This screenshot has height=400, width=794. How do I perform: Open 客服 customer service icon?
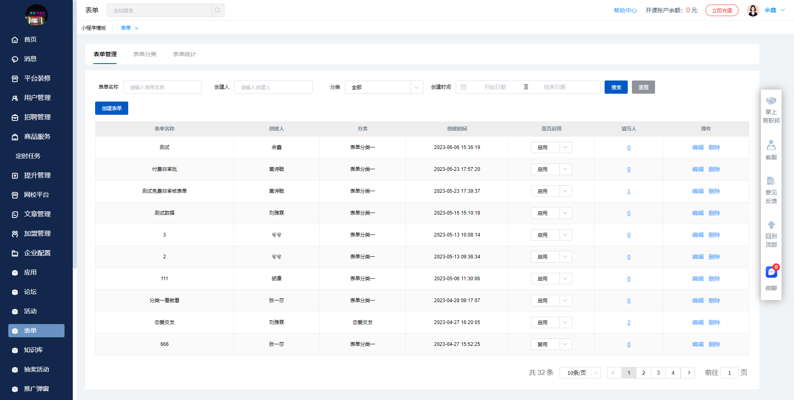tap(771, 146)
